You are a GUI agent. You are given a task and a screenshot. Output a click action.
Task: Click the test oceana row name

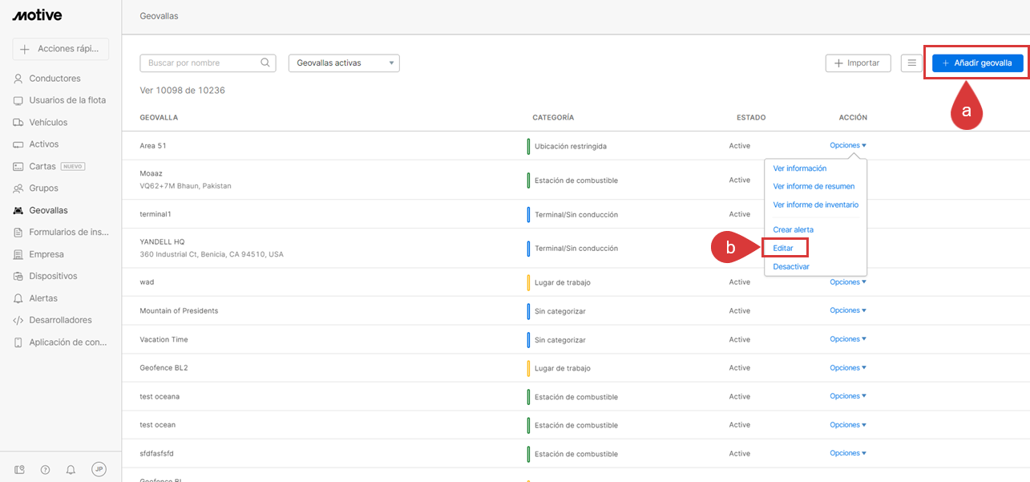point(160,396)
